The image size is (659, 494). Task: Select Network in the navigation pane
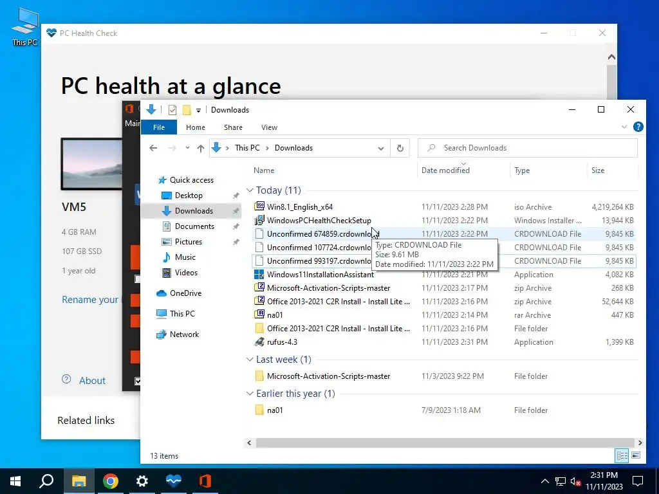pyautogui.click(x=184, y=334)
